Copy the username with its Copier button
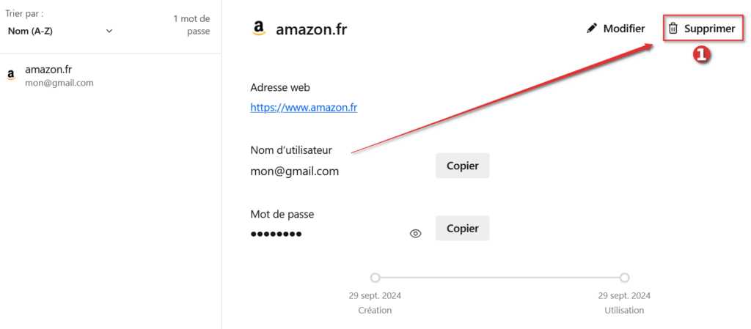Image resolution: width=751 pixels, height=329 pixels. click(462, 166)
